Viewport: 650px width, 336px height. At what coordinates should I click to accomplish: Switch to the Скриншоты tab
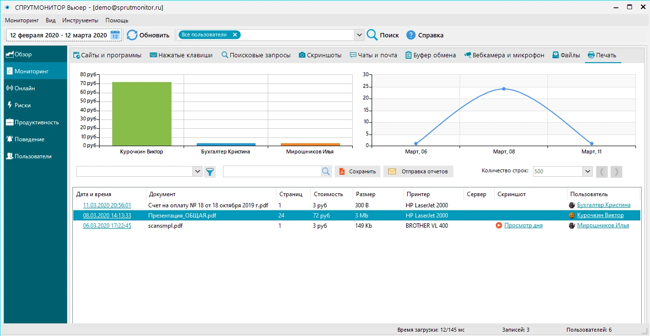(x=320, y=55)
